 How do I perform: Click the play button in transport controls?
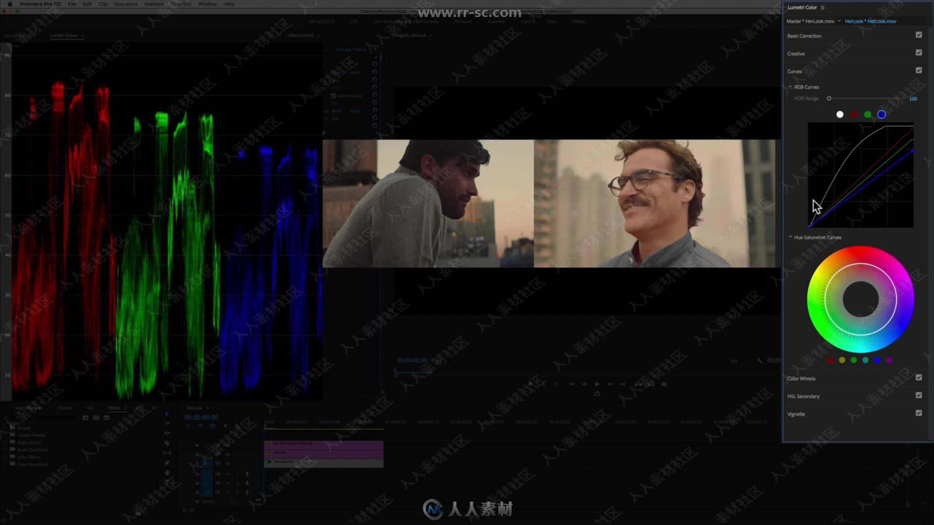click(x=596, y=384)
